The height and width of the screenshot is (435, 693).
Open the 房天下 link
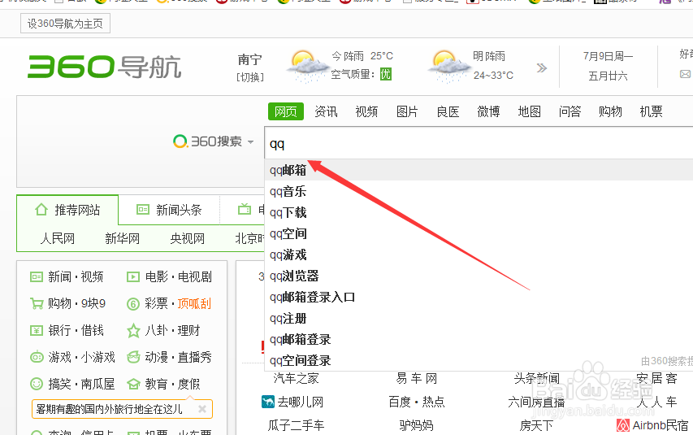click(x=536, y=426)
